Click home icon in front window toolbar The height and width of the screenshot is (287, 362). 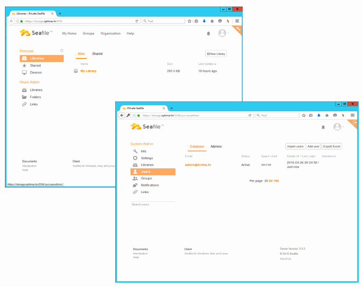327,115
